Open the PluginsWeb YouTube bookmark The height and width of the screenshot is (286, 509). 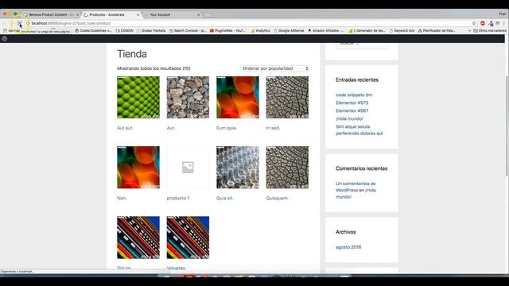pyautogui.click(x=227, y=30)
